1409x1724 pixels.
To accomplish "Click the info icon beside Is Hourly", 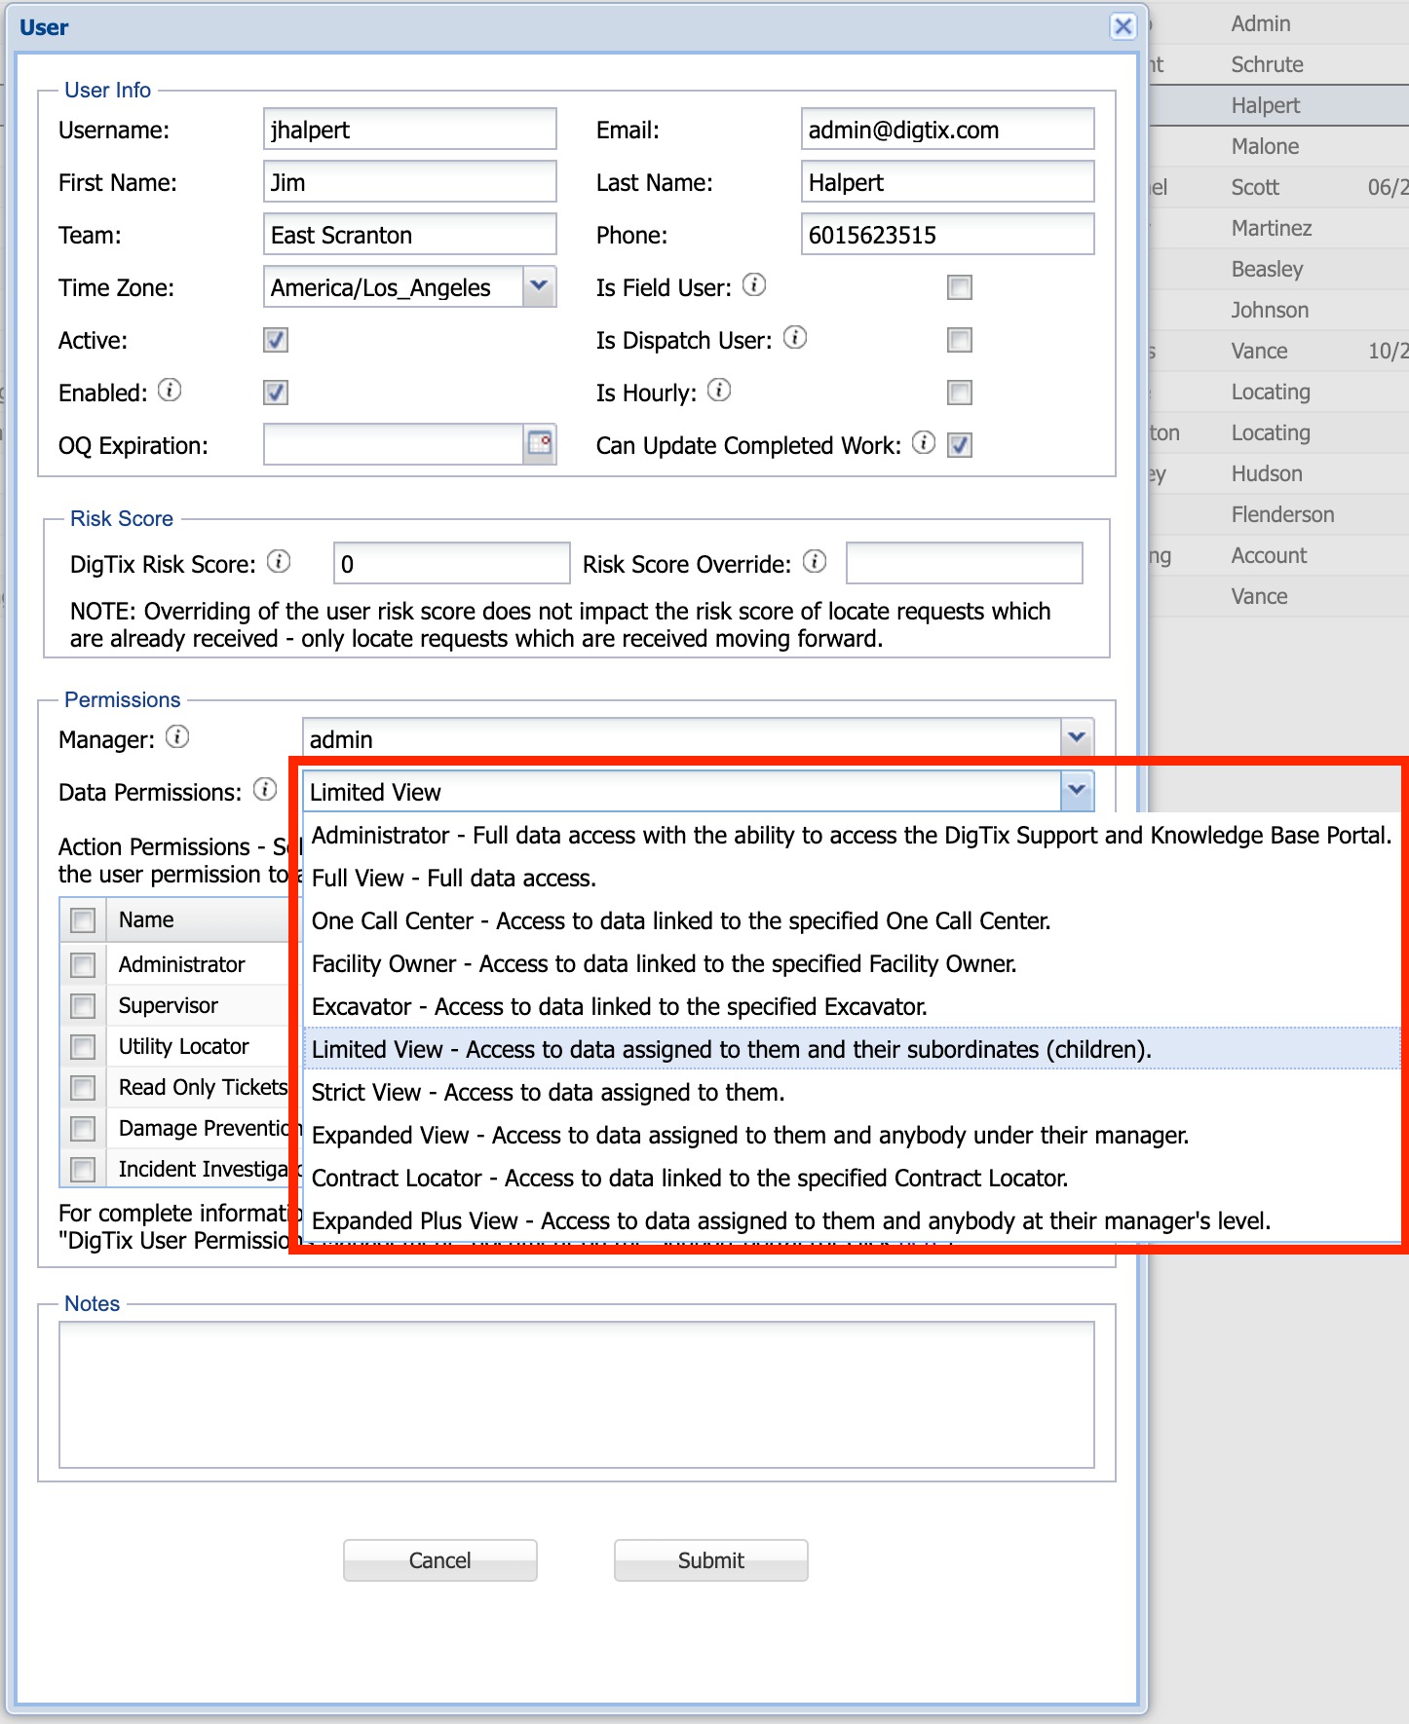I will pyautogui.click(x=719, y=390).
